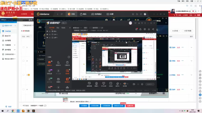
Task: Click 修改 next to the room title
Action: click(x=86, y=28)
